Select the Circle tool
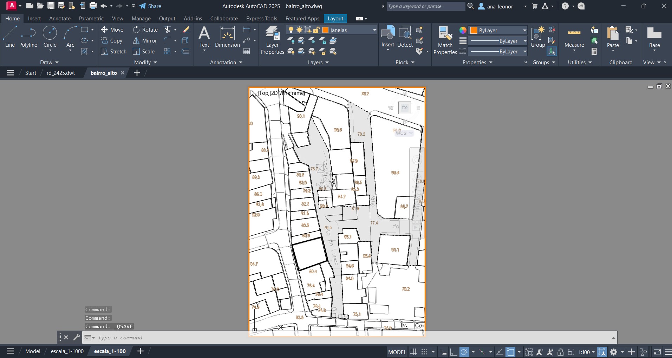This screenshot has height=358, width=672. pos(50,37)
